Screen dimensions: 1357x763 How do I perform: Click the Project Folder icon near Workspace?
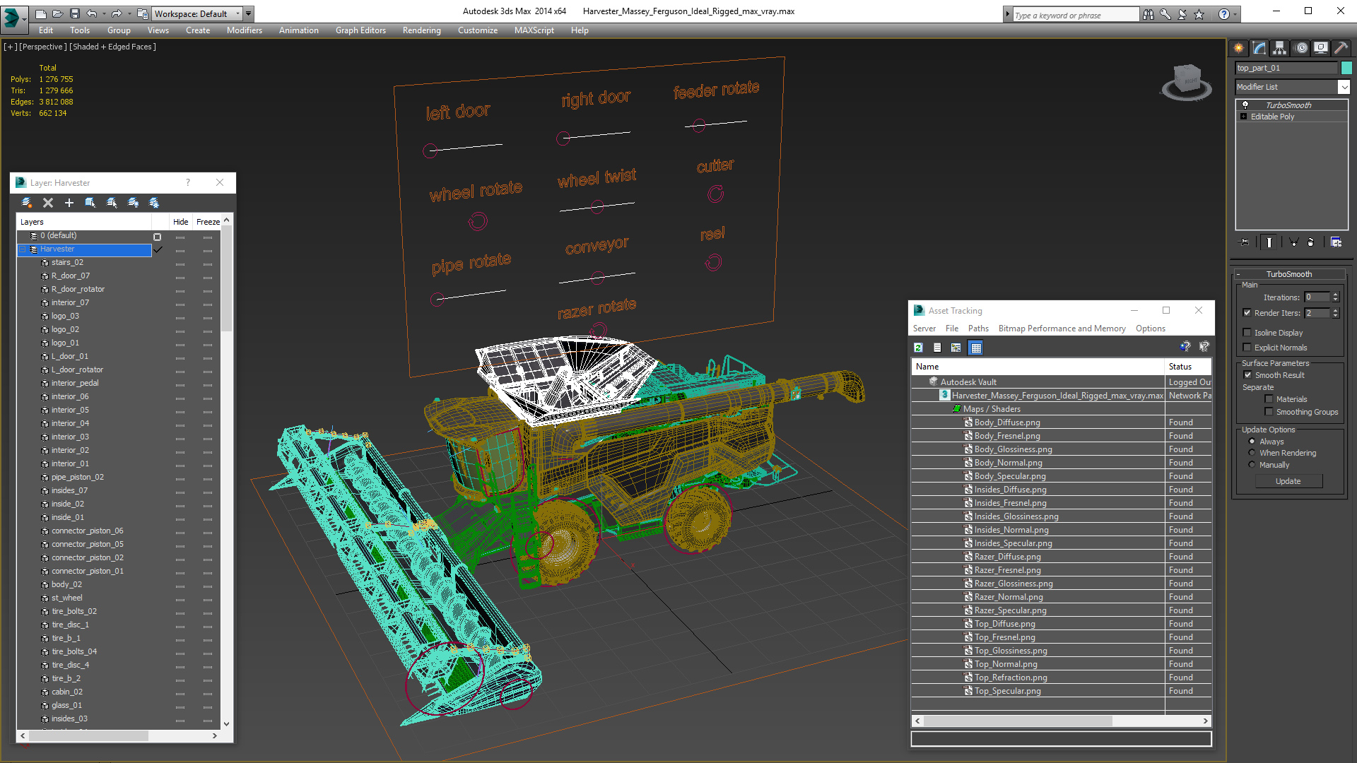point(143,13)
